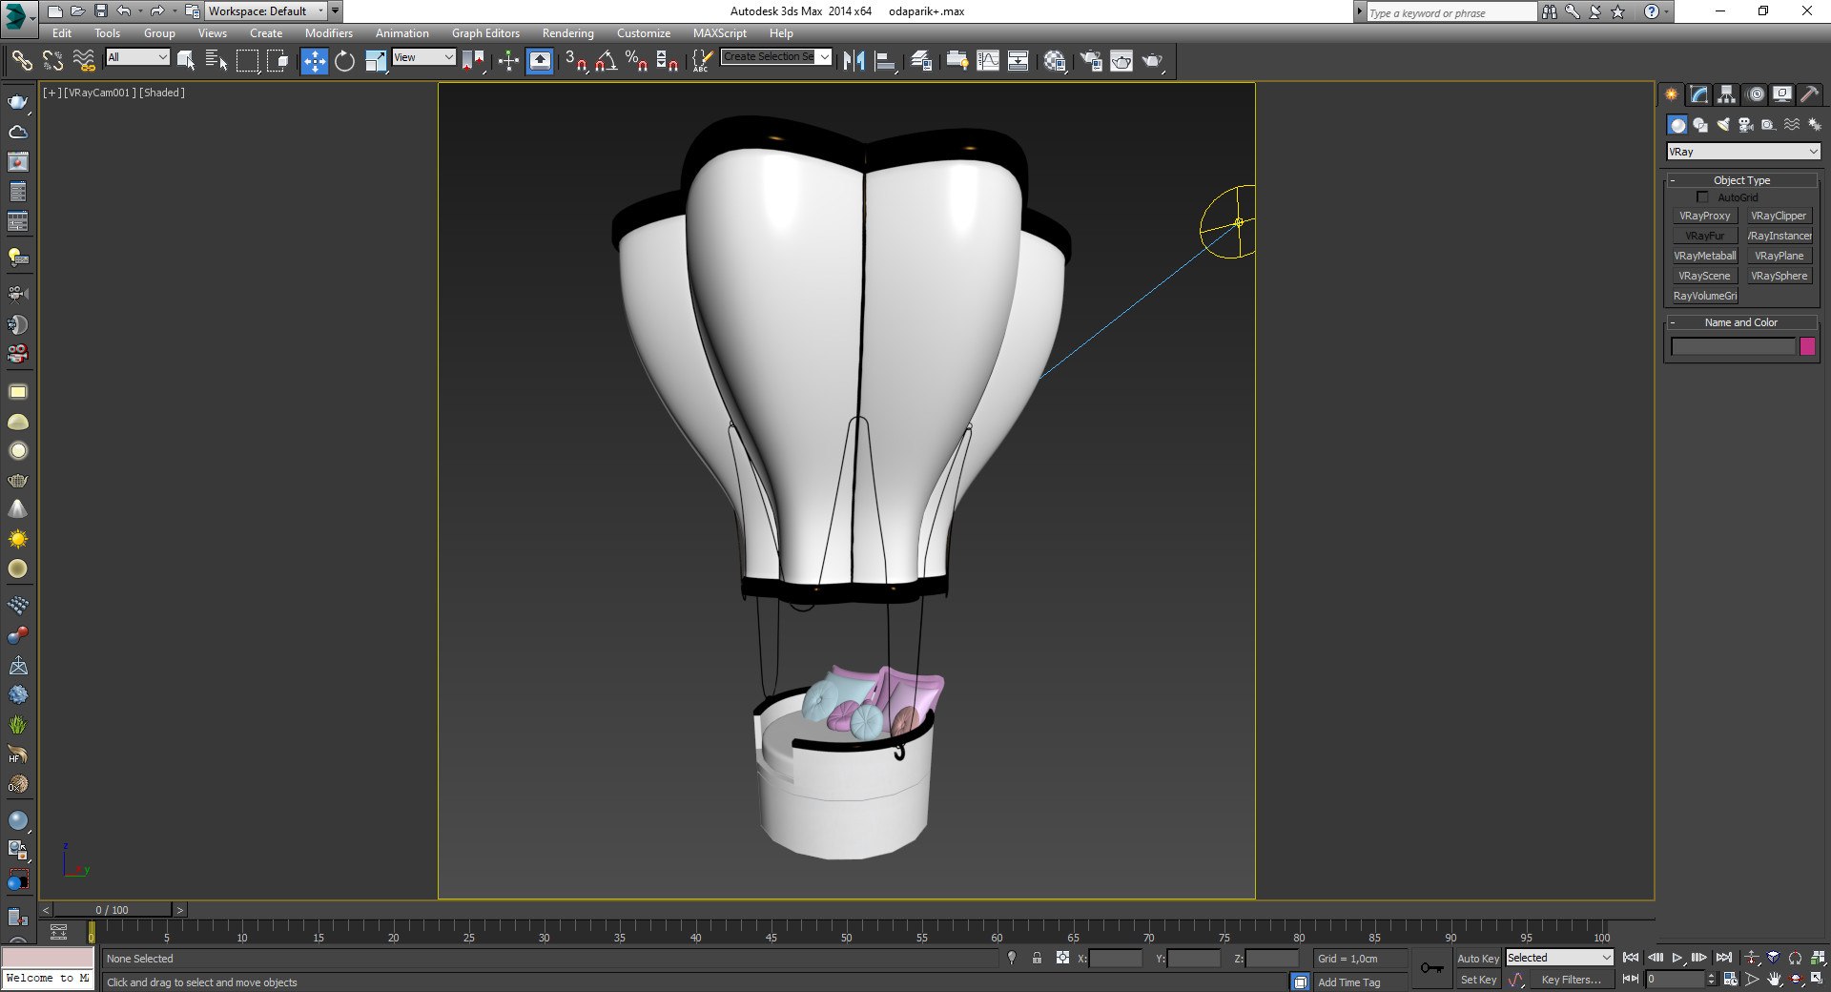Activate the Select and Rotate tool
This screenshot has width=1831, height=992.
[344, 61]
